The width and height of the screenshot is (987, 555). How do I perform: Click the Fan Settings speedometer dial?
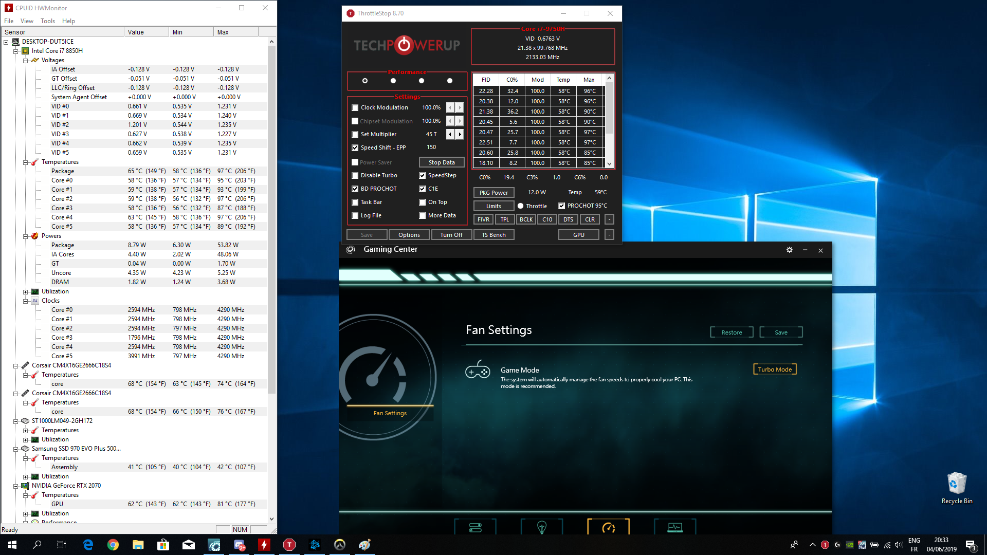(373, 375)
